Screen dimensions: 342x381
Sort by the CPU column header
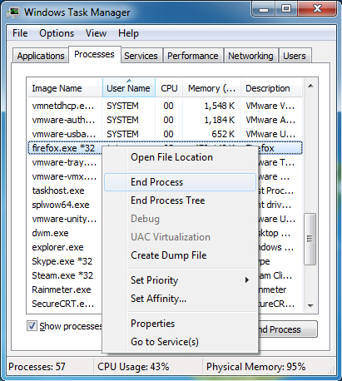(169, 88)
